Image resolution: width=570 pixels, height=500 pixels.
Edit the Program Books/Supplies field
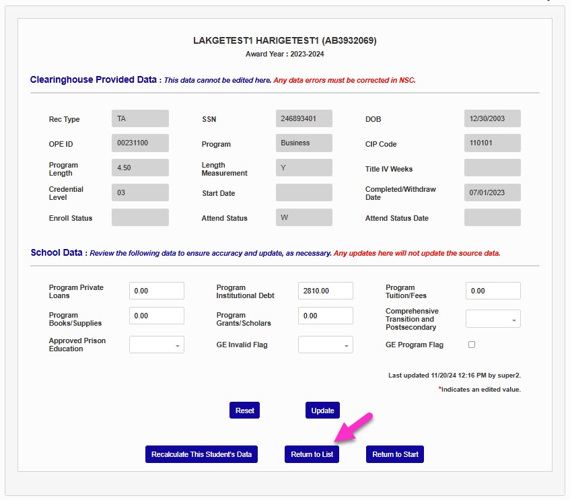[x=157, y=316]
